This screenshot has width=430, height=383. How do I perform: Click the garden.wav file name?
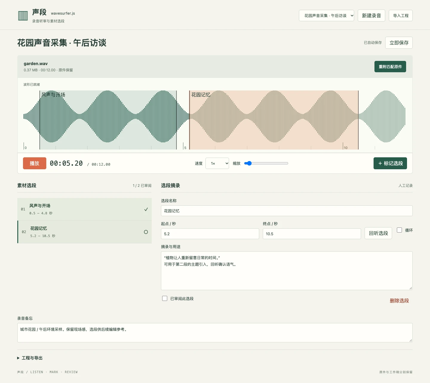click(x=36, y=64)
